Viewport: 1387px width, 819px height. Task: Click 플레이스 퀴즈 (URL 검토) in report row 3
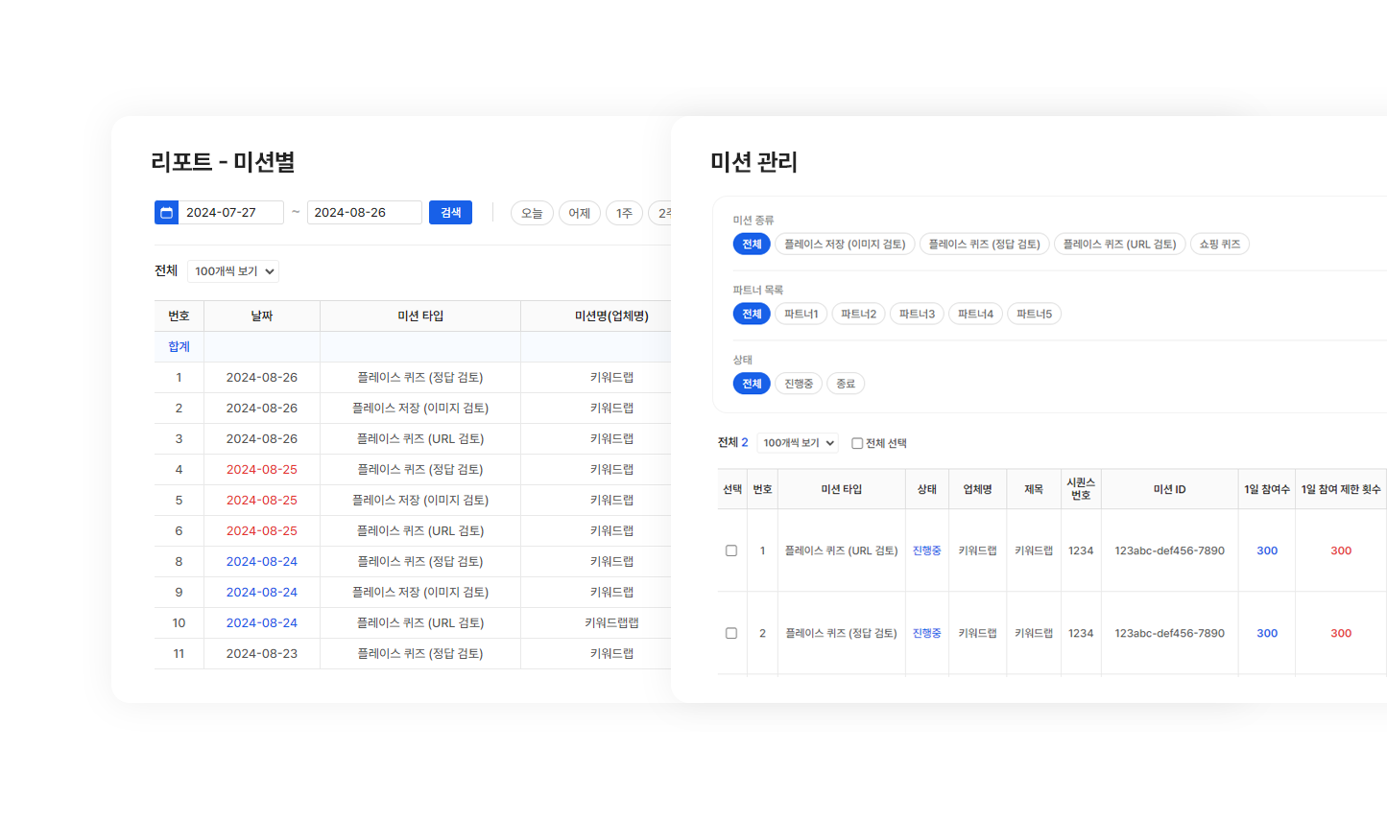click(420, 439)
